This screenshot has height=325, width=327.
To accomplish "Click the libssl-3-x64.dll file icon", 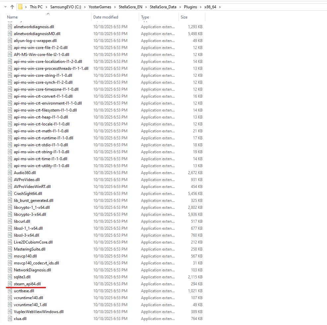I will 10,235.
